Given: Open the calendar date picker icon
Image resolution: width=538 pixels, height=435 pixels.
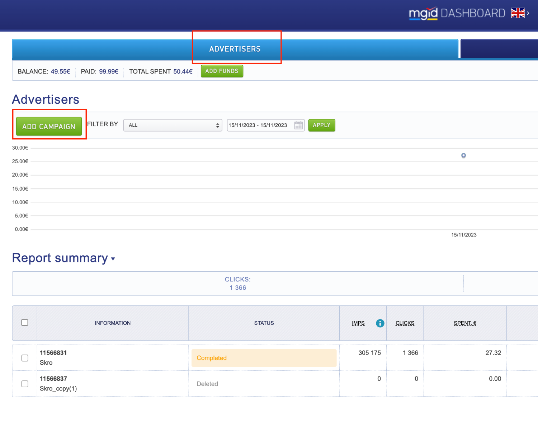Looking at the screenshot, I should [298, 125].
